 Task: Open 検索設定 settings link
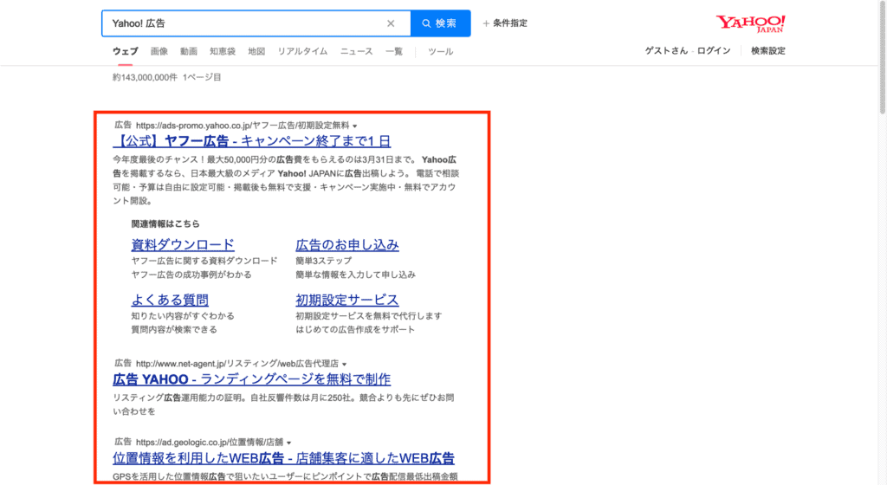[x=768, y=51]
